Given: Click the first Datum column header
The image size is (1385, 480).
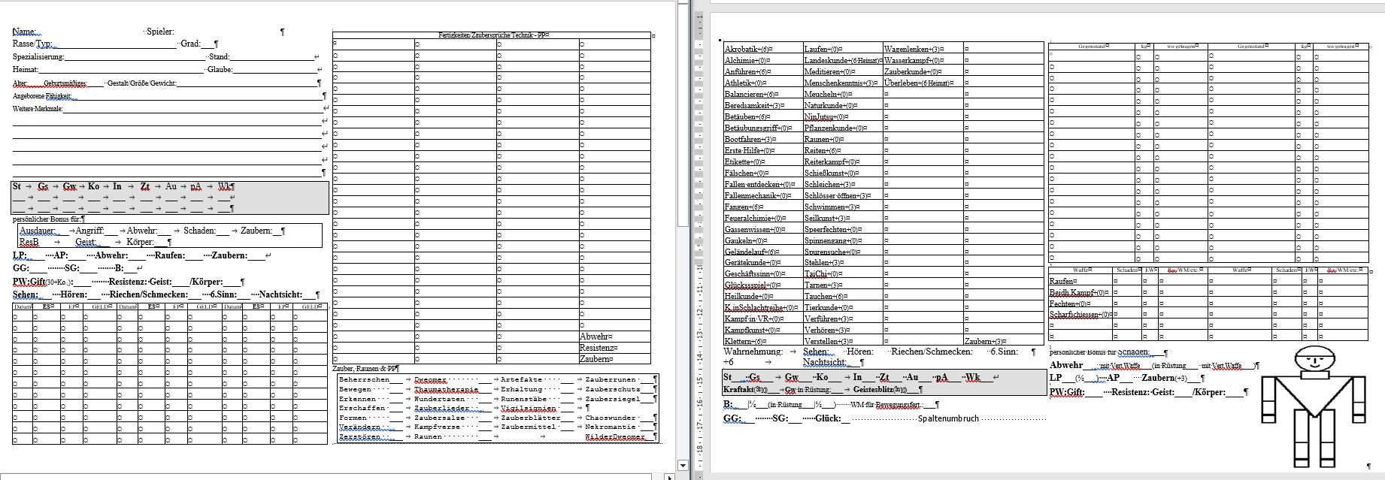Looking at the screenshot, I should [x=23, y=306].
